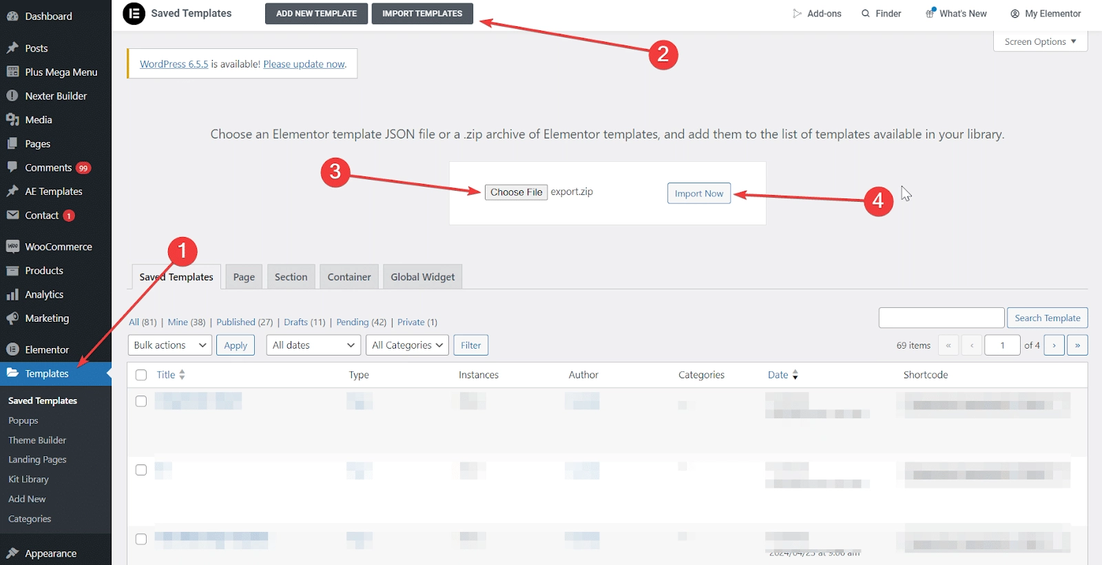The height and width of the screenshot is (565, 1102).
Task: Check the first template row checkbox
Action: (x=141, y=401)
